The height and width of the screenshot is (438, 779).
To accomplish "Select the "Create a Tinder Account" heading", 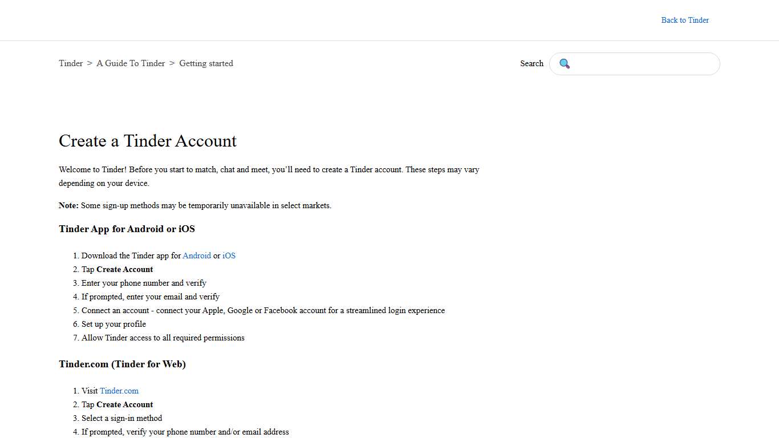I will [147, 141].
